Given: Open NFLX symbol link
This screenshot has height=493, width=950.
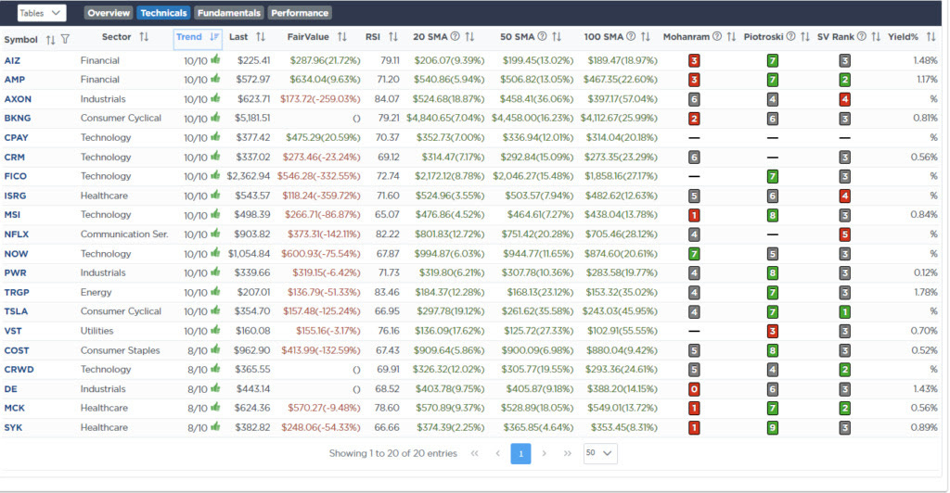Looking at the screenshot, I should 17,234.
